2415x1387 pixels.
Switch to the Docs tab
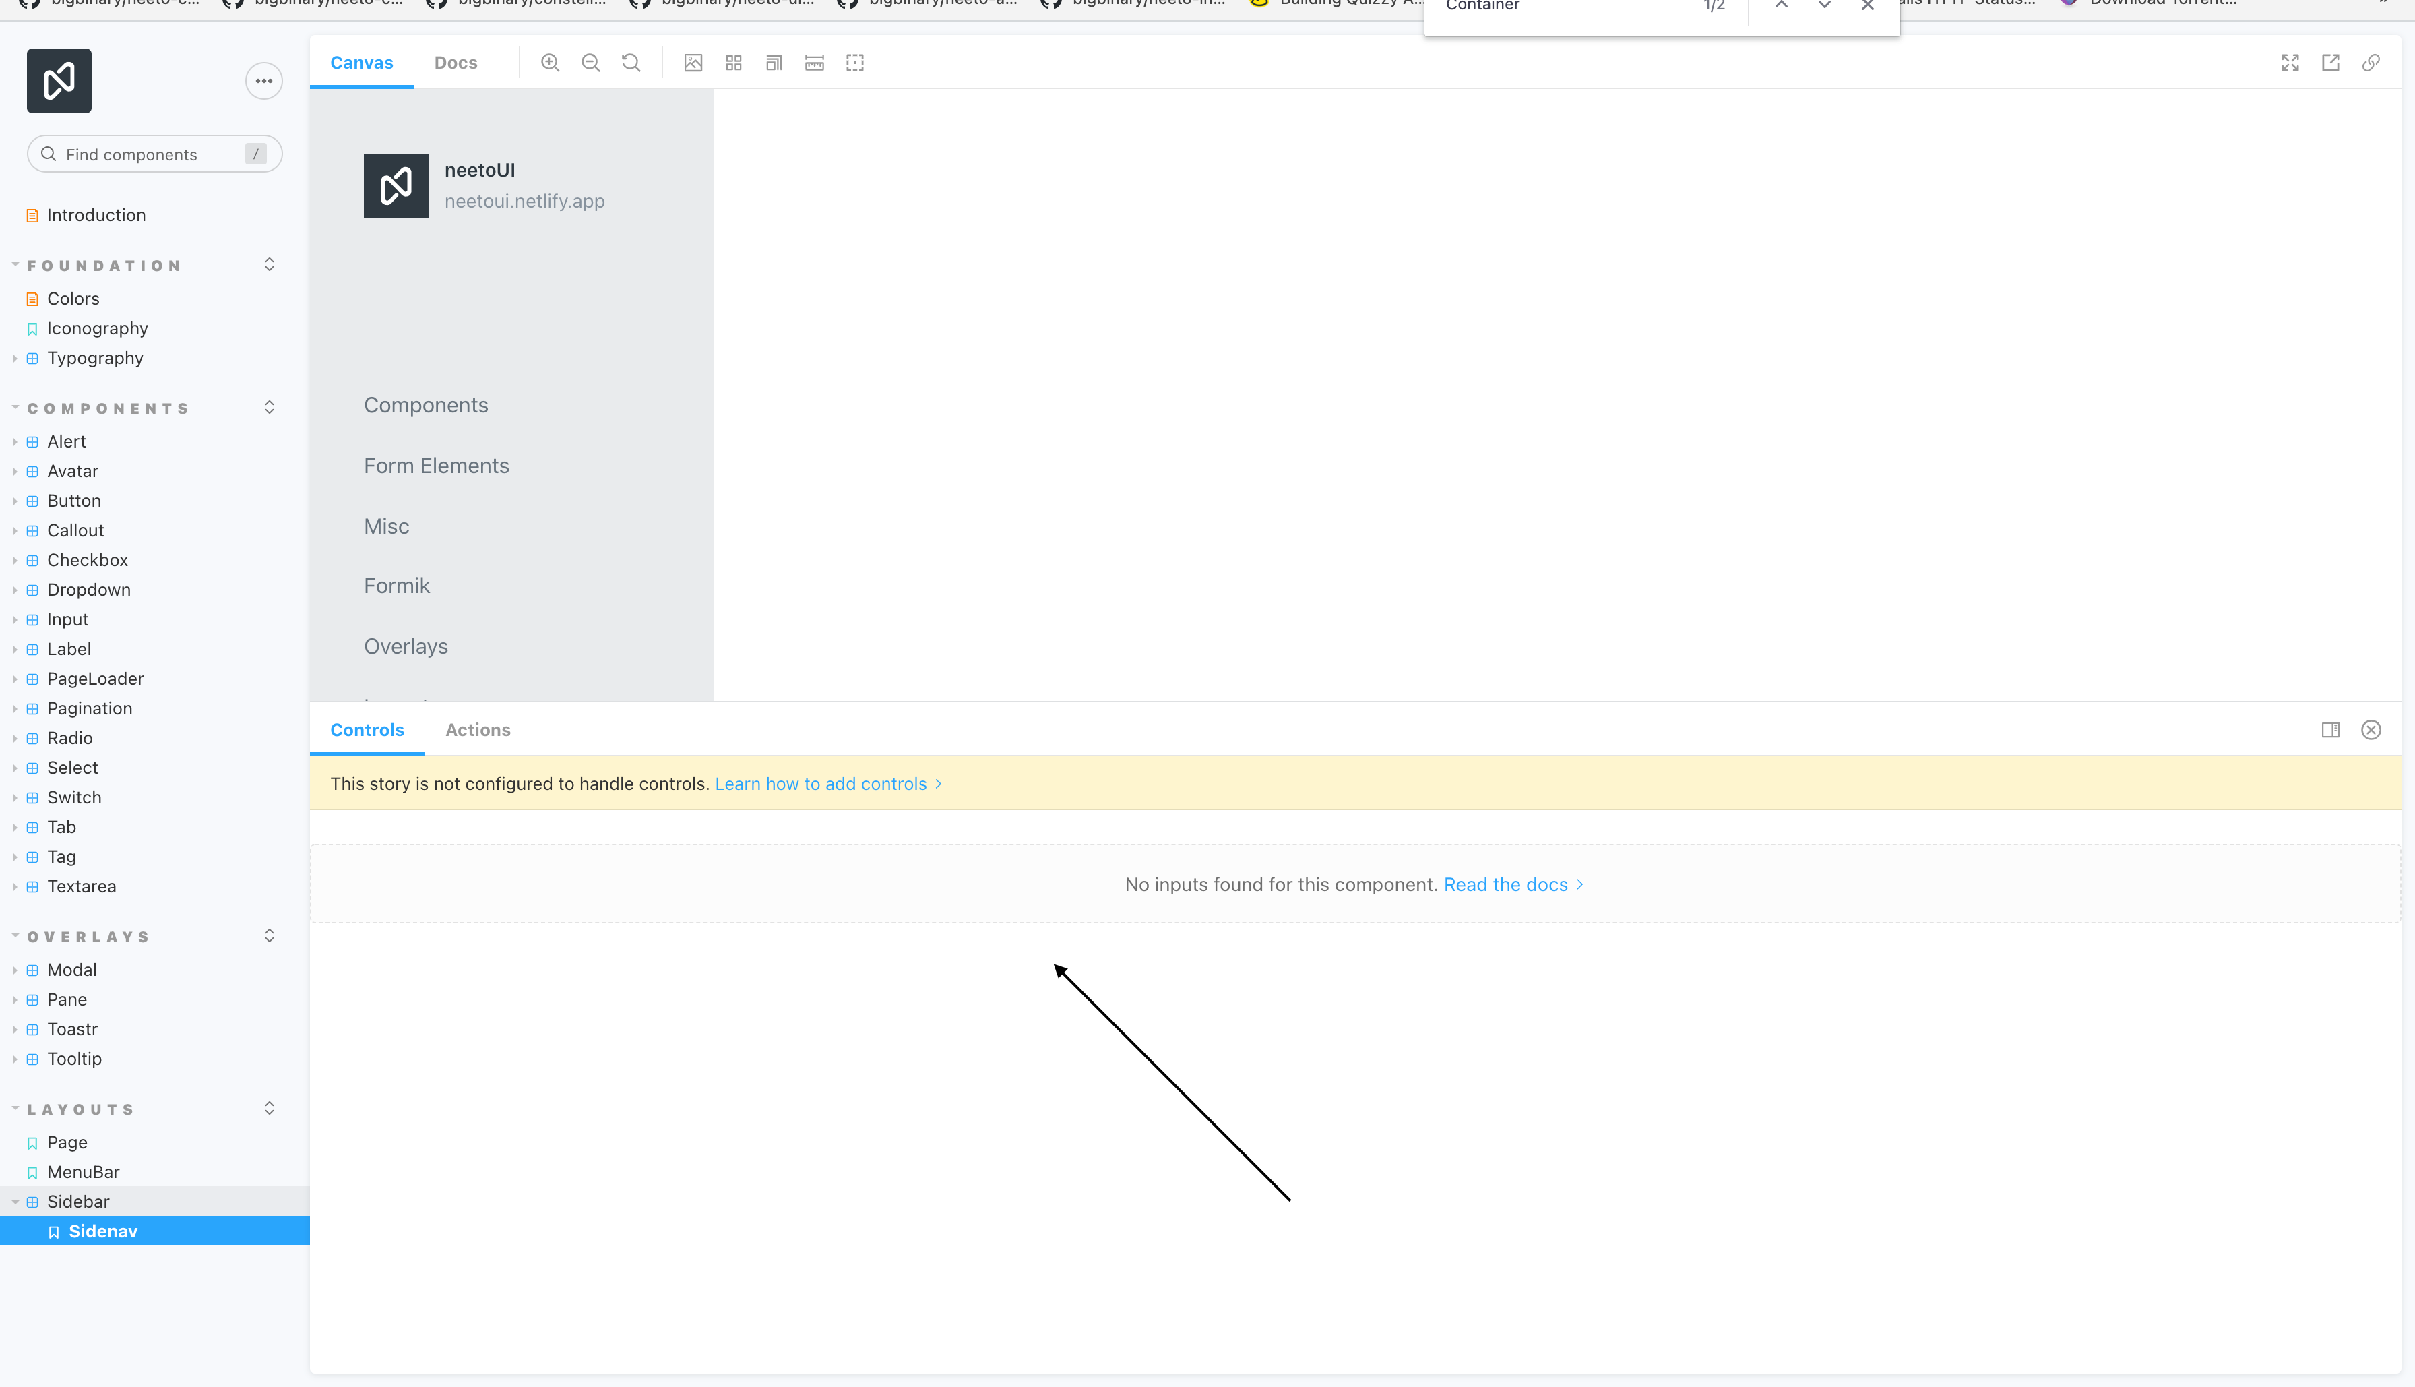456,62
